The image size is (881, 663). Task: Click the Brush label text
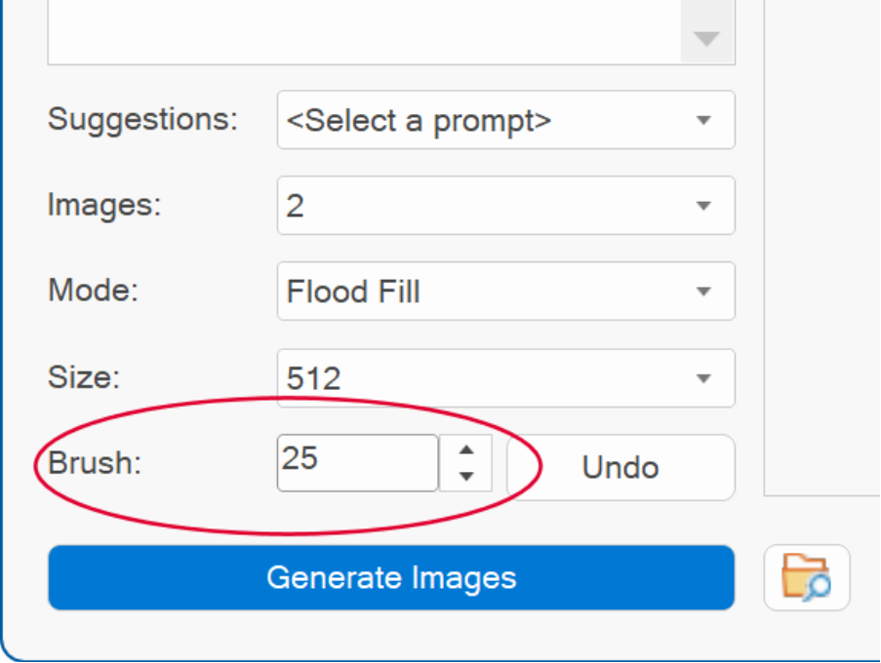95,463
